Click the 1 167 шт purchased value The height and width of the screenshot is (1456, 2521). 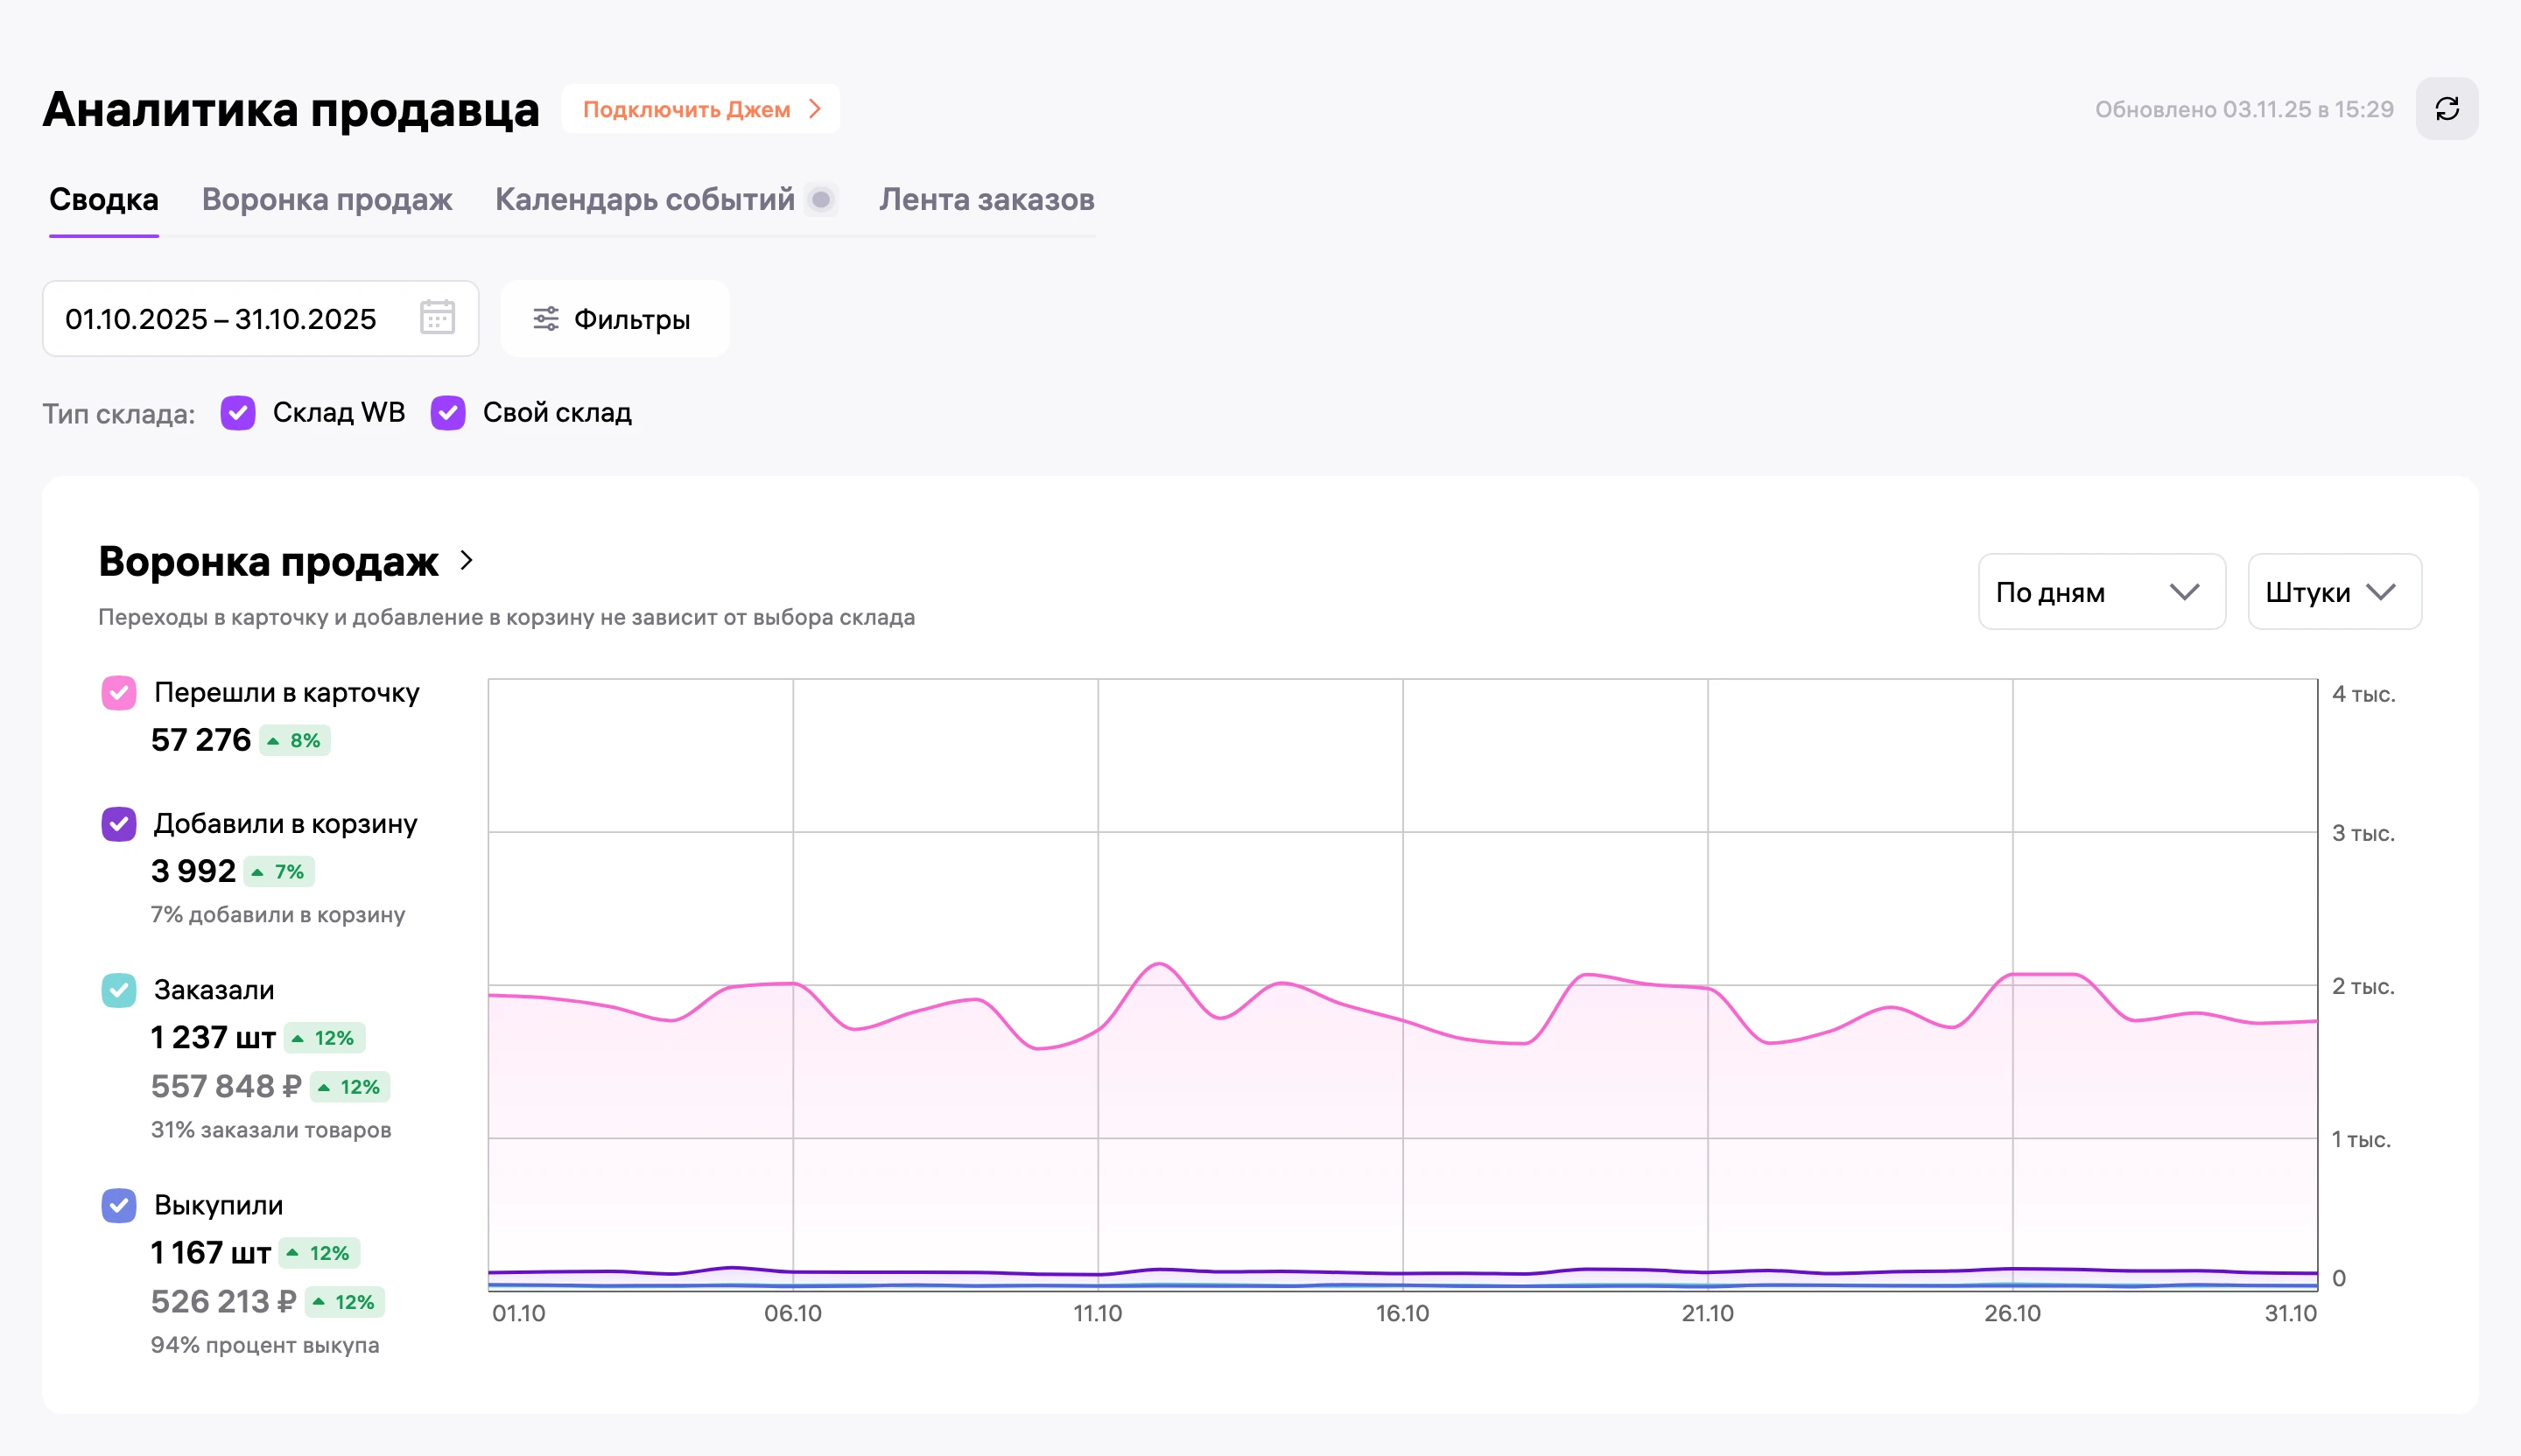tap(211, 1252)
